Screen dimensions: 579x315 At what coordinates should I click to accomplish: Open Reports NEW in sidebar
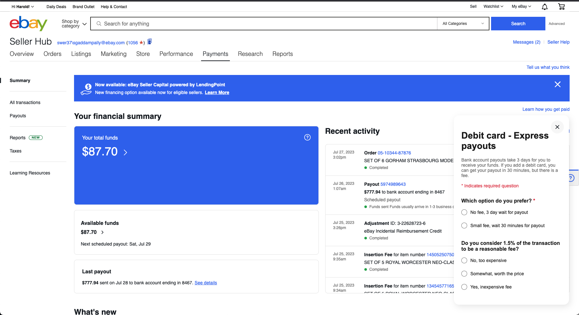click(x=26, y=138)
